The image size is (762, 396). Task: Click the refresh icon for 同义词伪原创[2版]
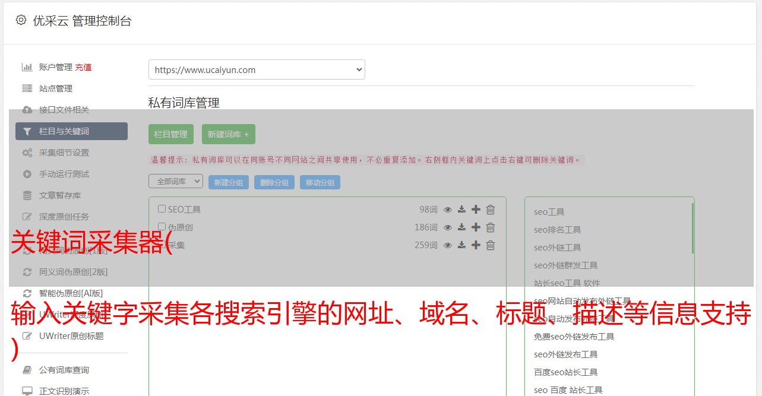click(27, 272)
